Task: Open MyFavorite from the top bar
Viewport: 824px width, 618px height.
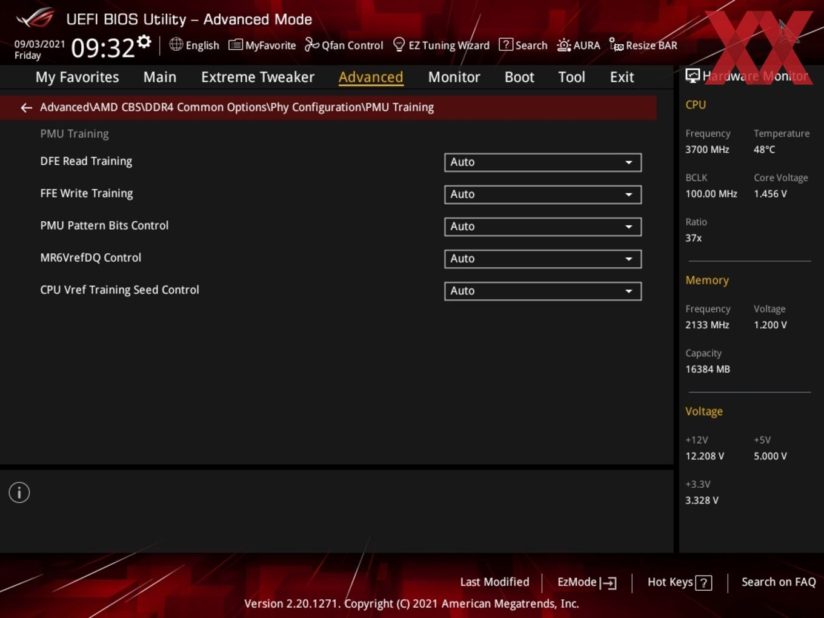Action: [270, 45]
